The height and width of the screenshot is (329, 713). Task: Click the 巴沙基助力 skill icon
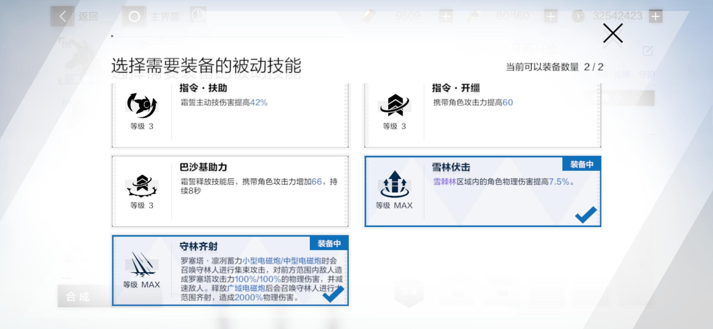coord(142,185)
